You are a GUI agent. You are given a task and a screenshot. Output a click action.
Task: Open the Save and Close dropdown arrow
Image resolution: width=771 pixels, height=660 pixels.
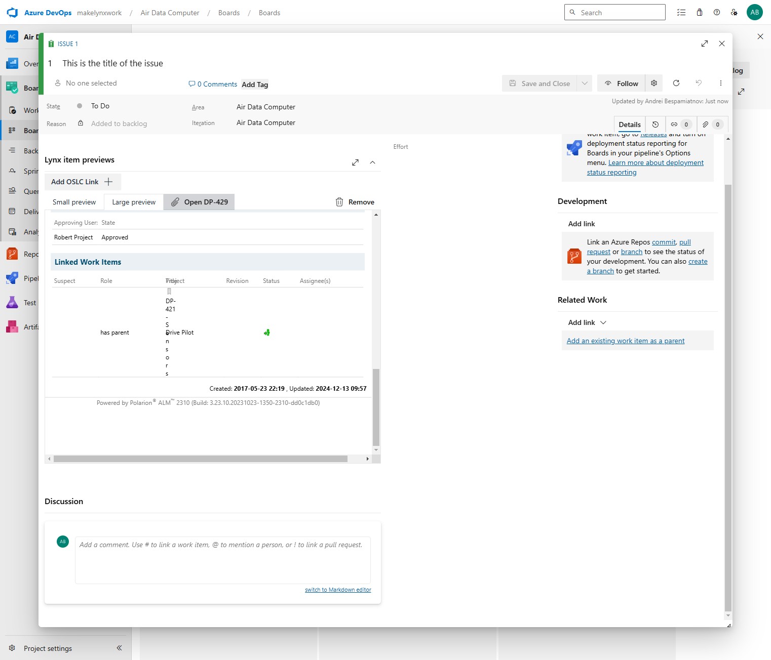(x=585, y=84)
